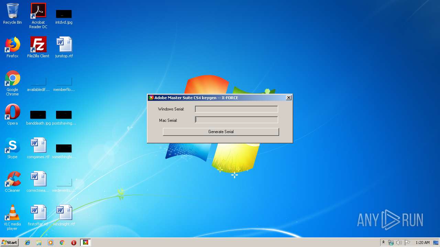Click the CCleaner desktop shortcut
Image resolution: width=440 pixels, height=247 pixels.
pyautogui.click(x=12, y=182)
